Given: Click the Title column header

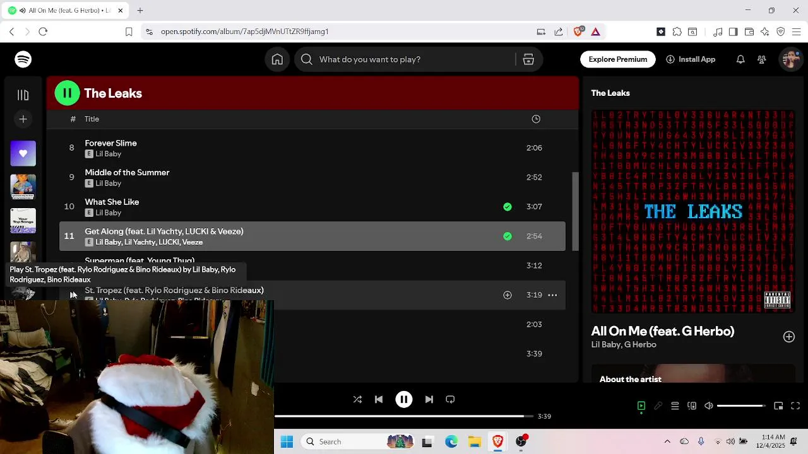Looking at the screenshot, I should 92,119.
